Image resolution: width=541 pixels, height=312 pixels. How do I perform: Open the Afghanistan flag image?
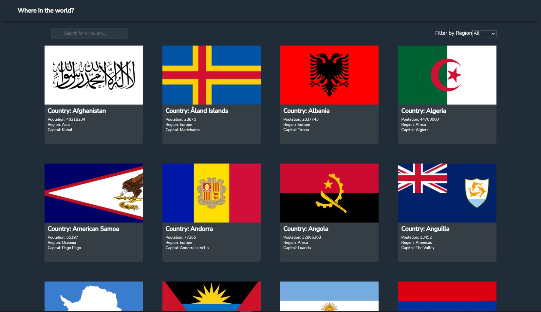click(x=94, y=75)
